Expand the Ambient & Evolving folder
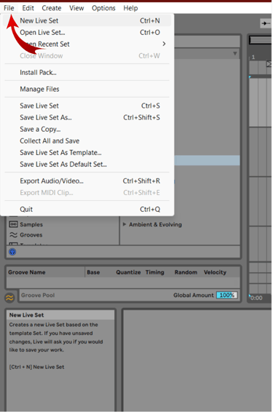Screen dimensions: 273x412 coord(124,224)
